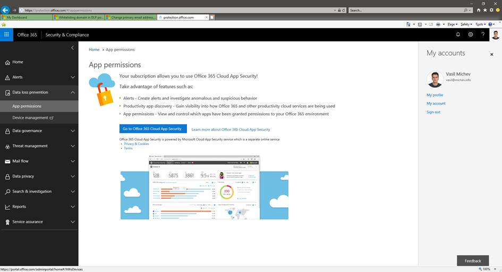Expand the Data governance chevron
502x272 pixels.
tap(73, 131)
